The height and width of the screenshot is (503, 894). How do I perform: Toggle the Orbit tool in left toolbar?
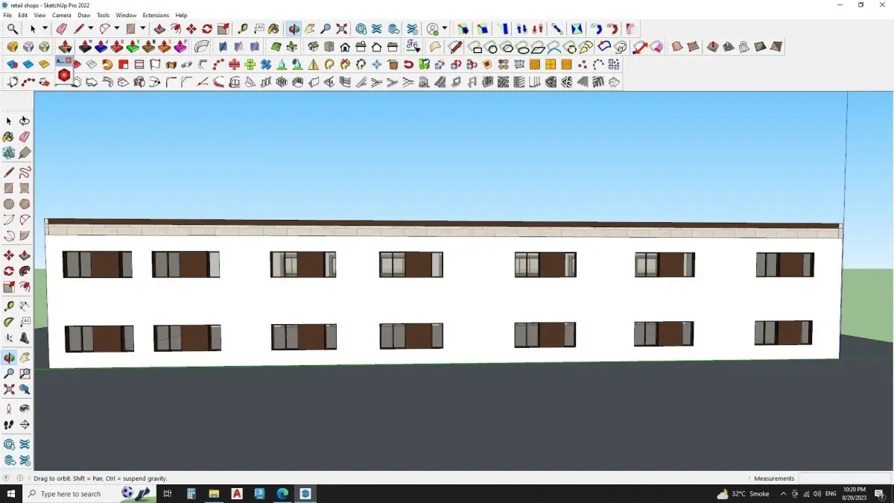click(x=9, y=357)
